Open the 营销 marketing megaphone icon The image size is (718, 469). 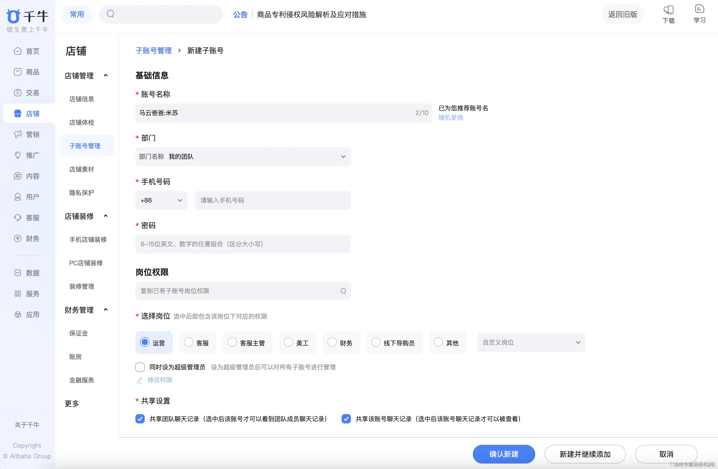(17, 134)
